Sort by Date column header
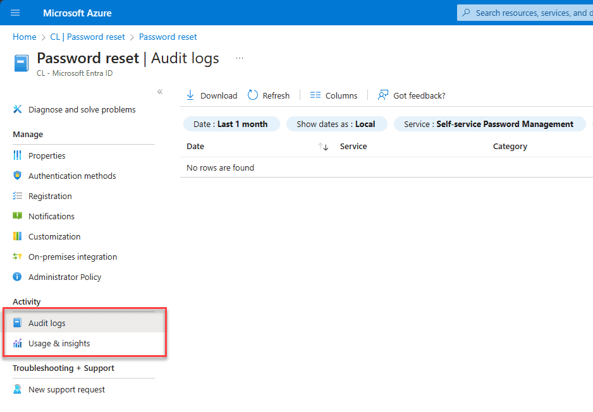The width and height of the screenshot is (593, 412). tap(195, 146)
